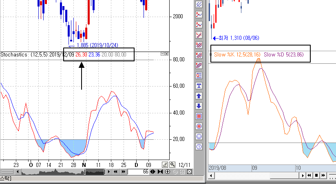Click the blue down arrow marker tool
The width and height of the screenshot is (336, 184).
[199, 106]
